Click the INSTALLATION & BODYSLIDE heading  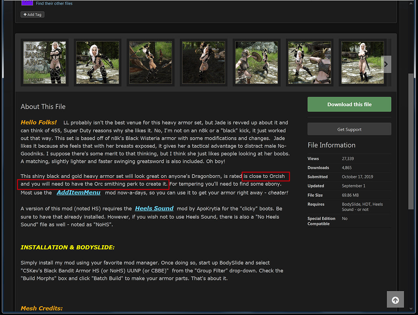[68, 247]
